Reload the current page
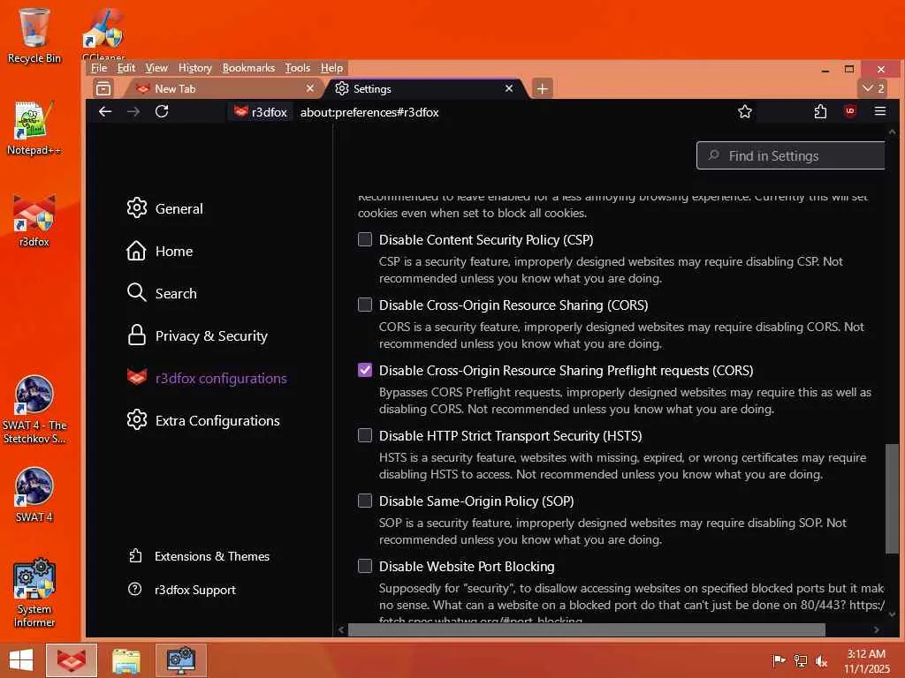 tap(162, 112)
